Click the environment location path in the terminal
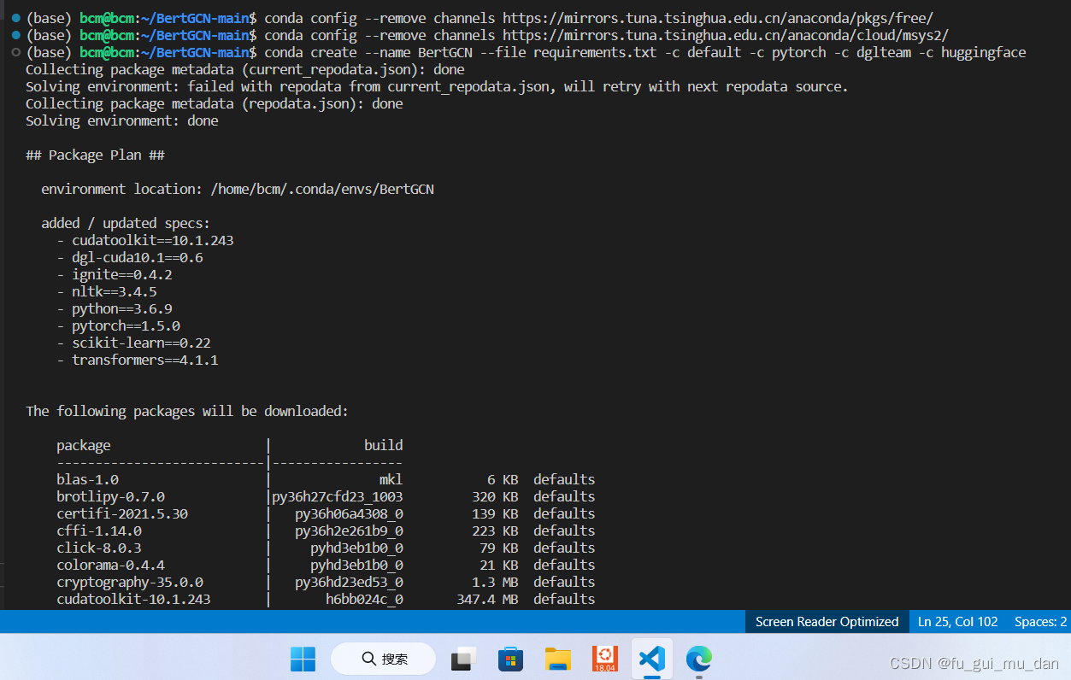The width and height of the screenshot is (1071, 680). 323,189
